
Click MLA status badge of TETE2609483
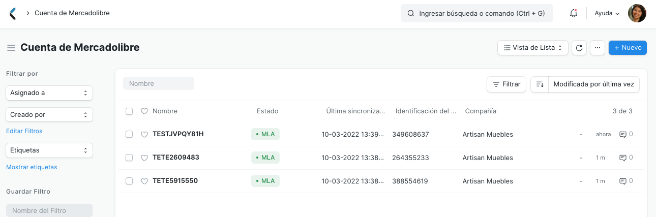(265, 158)
